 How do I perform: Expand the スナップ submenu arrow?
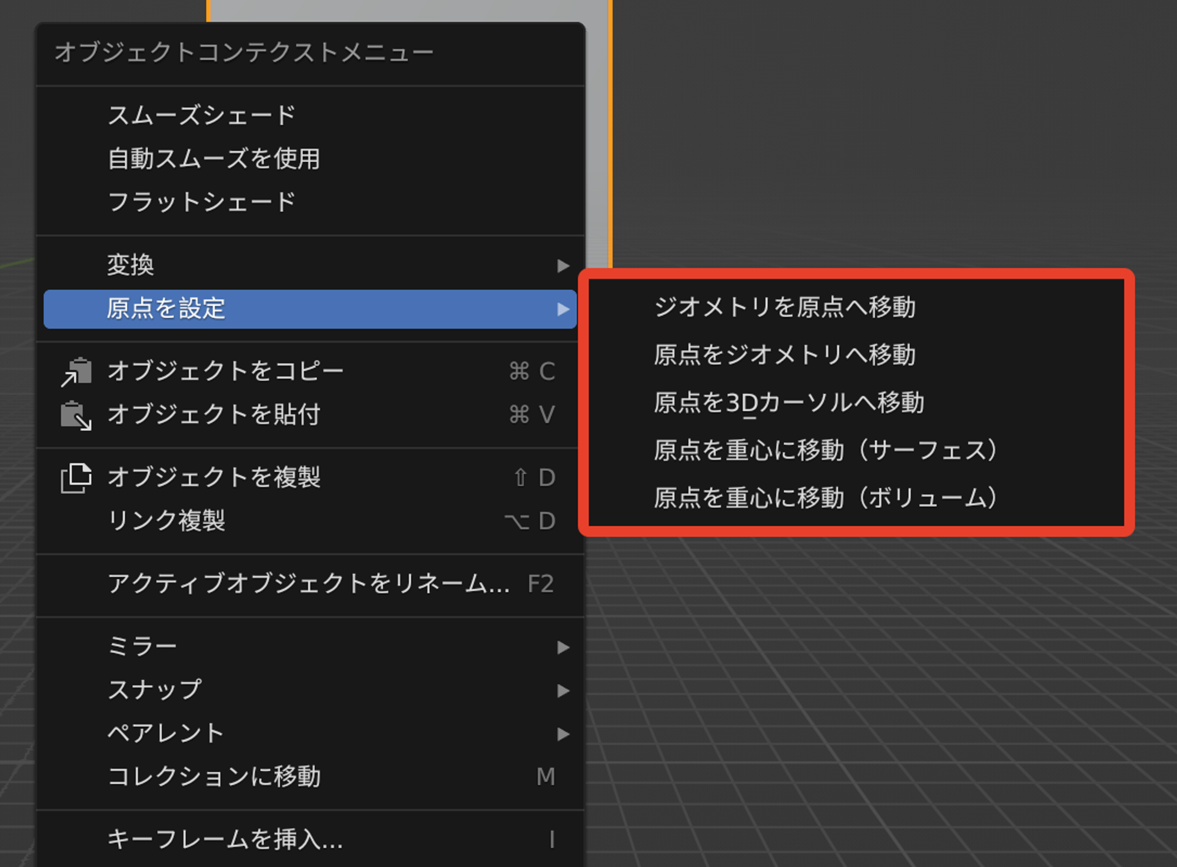[563, 691]
